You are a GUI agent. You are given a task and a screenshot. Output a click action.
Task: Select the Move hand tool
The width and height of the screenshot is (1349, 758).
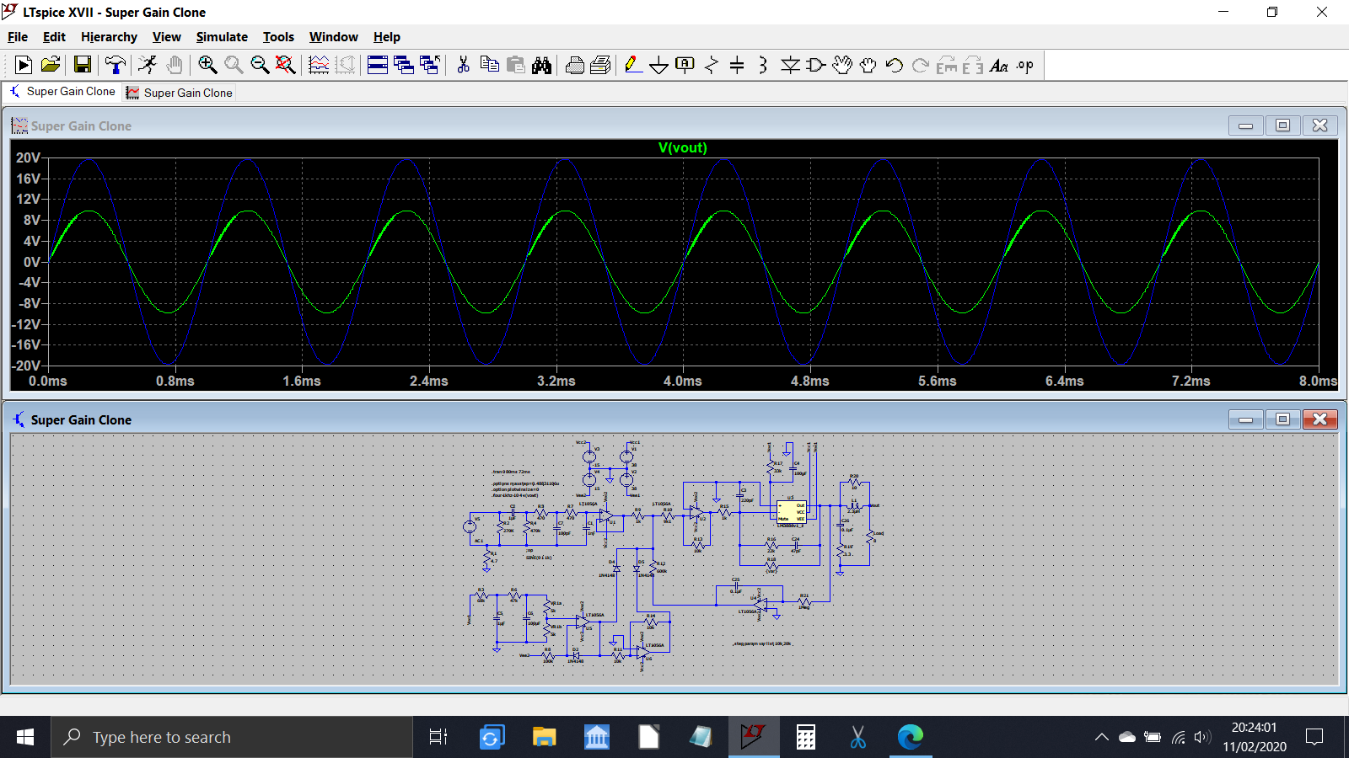click(x=841, y=65)
